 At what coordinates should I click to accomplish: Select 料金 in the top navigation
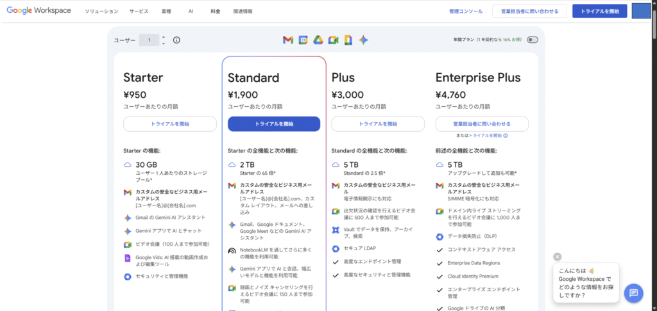[x=216, y=12]
